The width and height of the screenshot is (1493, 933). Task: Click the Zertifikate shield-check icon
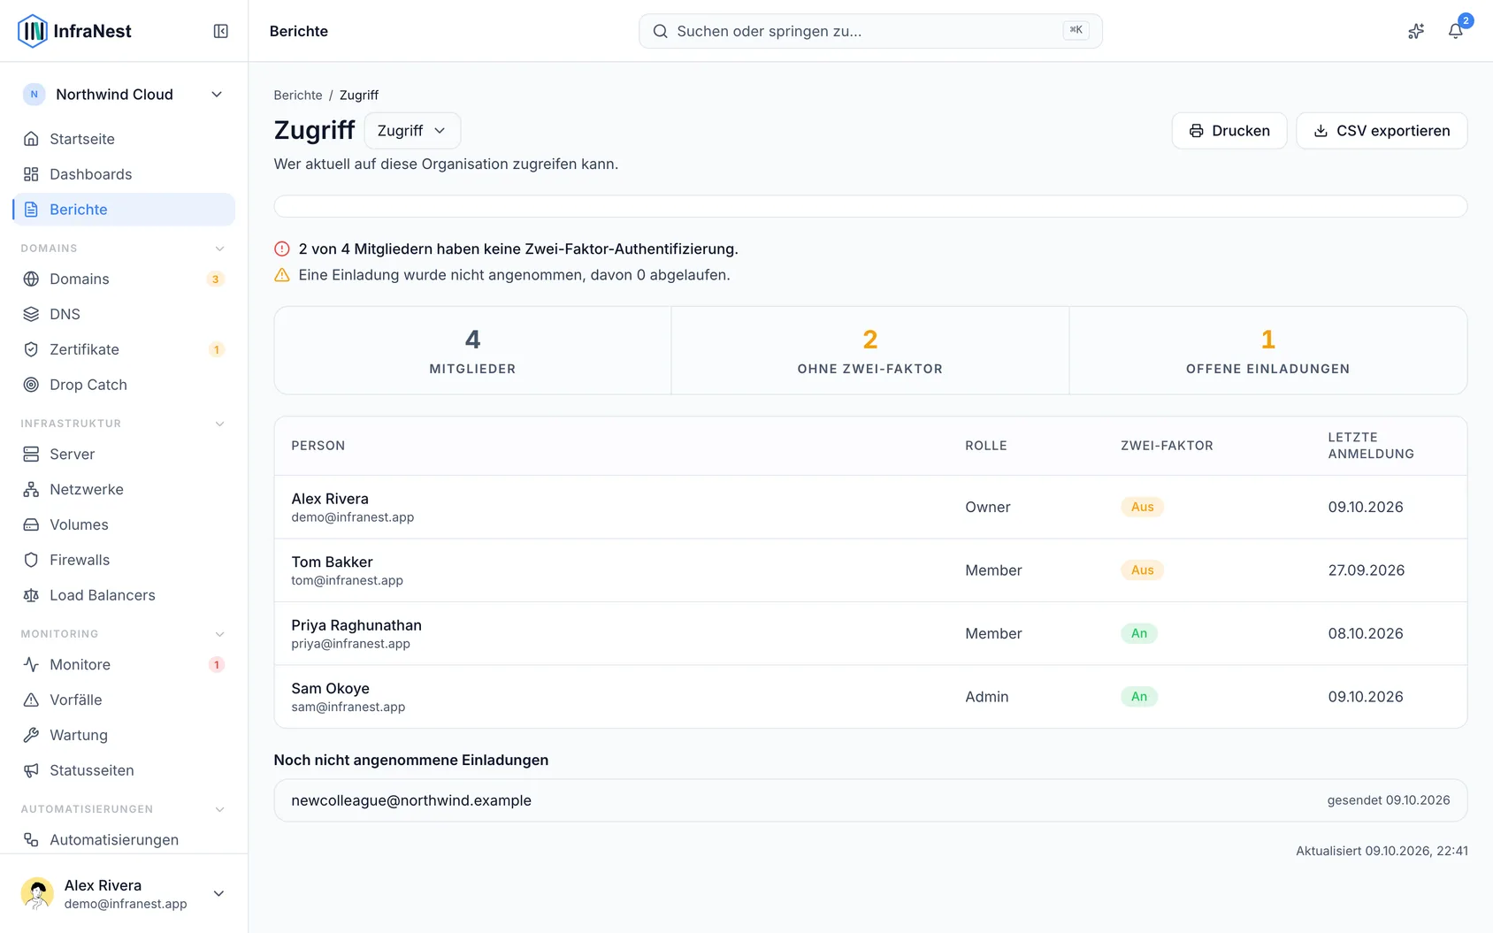[31, 349]
